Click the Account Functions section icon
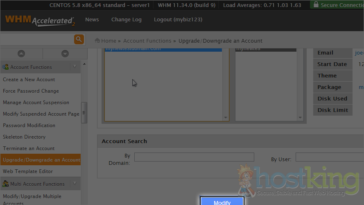364x205 pixels. (5, 67)
